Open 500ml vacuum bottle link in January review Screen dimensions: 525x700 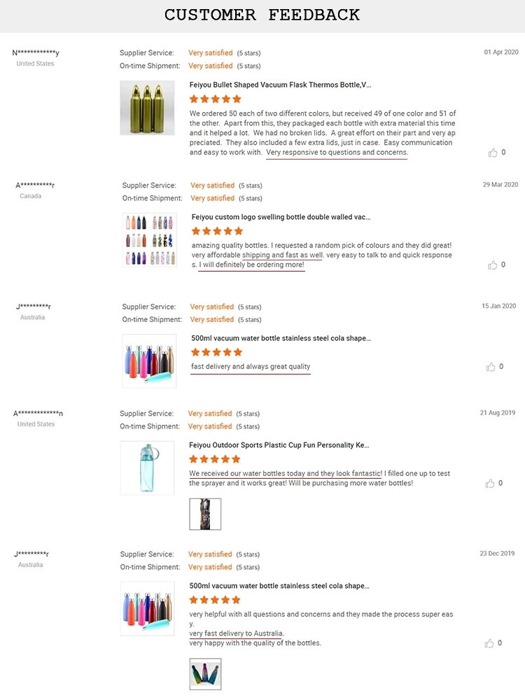pos(281,338)
